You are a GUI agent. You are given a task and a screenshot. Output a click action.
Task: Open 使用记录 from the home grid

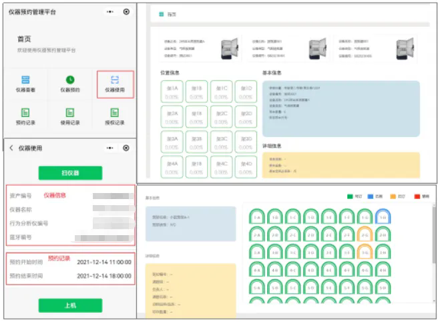coord(70,116)
